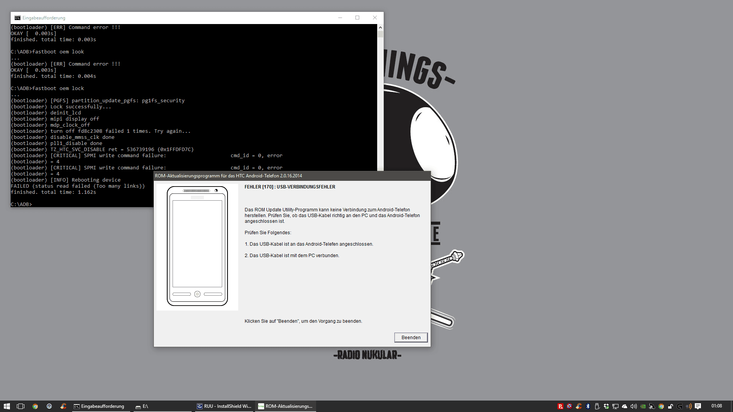Image resolution: width=733 pixels, height=412 pixels.
Task: Open the orange sound-waves tray icon
Action: click(689, 406)
